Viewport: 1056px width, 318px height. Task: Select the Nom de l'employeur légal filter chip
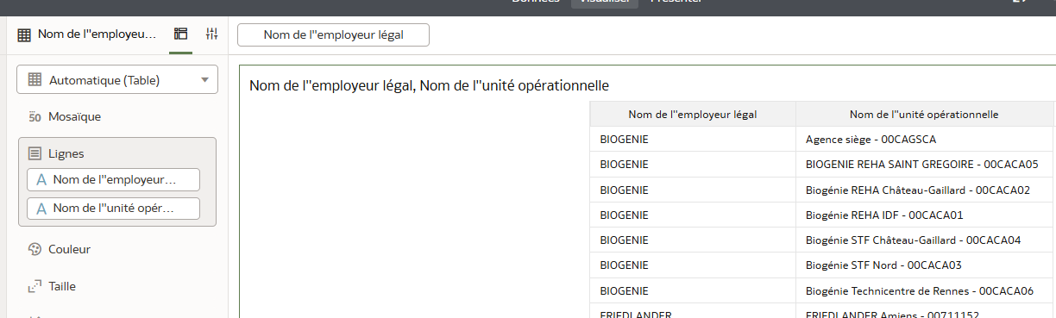(x=333, y=35)
